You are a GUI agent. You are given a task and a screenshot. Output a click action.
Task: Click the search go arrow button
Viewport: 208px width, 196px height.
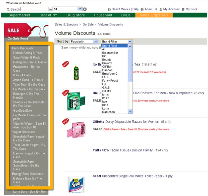(x=85, y=9)
